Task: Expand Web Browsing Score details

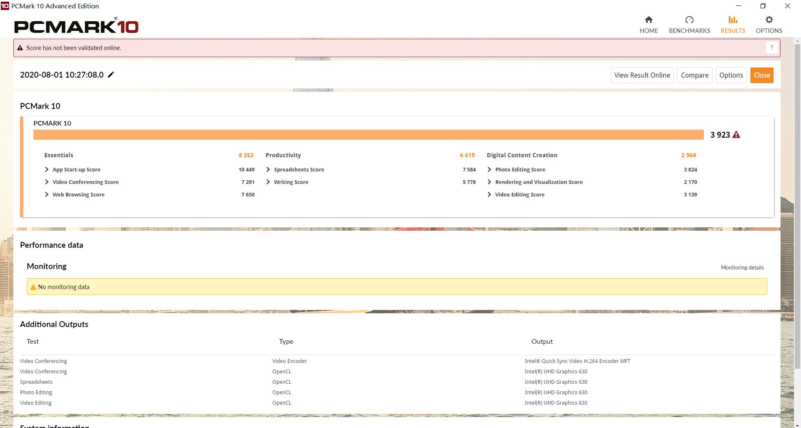Action: click(x=47, y=194)
